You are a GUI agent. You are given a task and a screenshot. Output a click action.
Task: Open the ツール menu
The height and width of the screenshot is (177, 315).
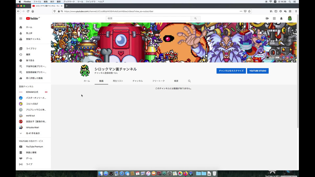click(x=80, y=2)
